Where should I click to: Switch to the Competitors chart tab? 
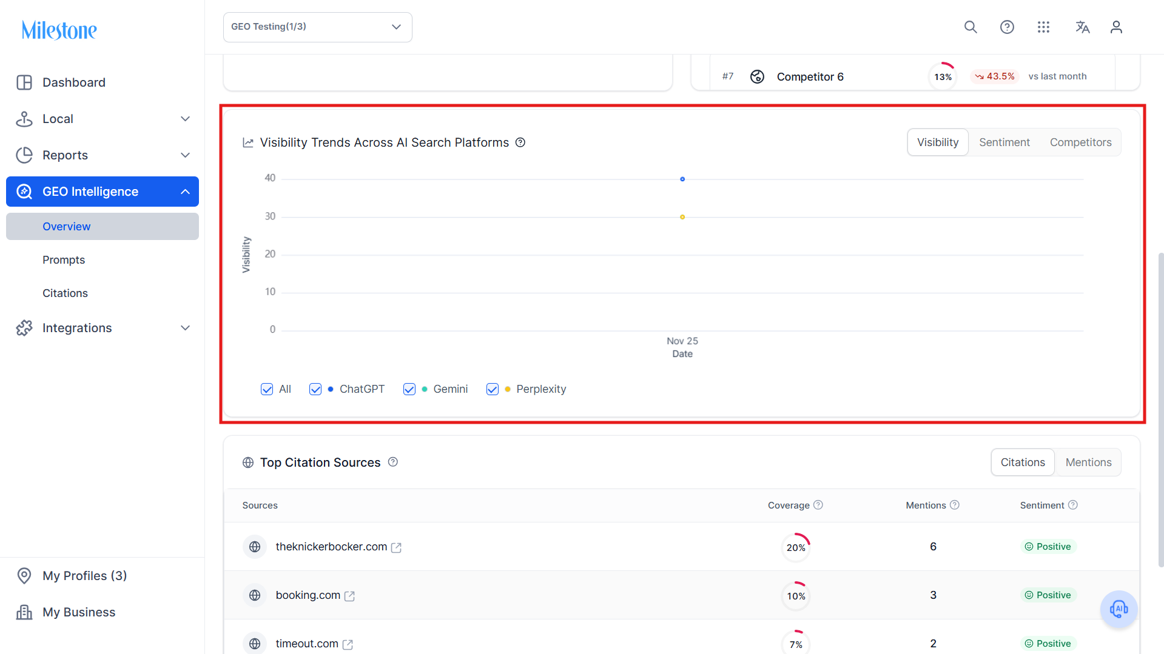[x=1081, y=142]
